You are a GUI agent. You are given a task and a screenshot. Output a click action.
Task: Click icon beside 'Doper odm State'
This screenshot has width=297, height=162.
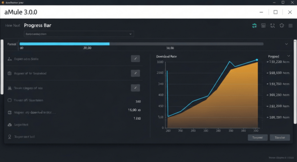9,59
